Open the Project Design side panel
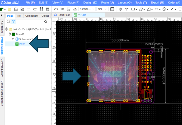The image size is (182, 125). point(2,46)
